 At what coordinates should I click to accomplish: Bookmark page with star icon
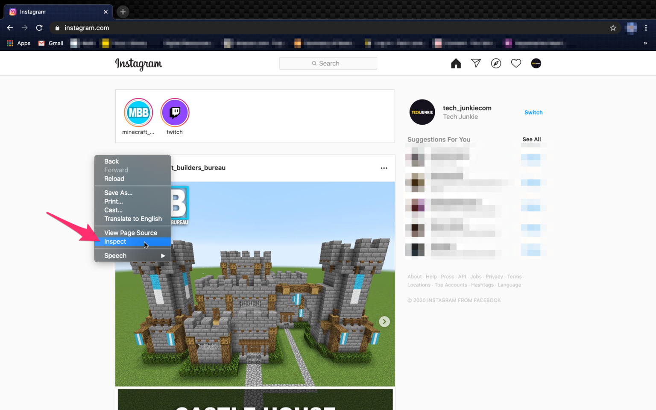(x=613, y=28)
